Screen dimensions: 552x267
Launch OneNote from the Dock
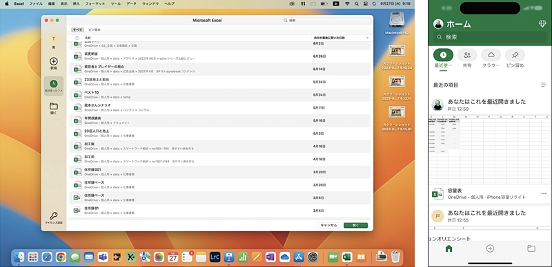coord(270,257)
